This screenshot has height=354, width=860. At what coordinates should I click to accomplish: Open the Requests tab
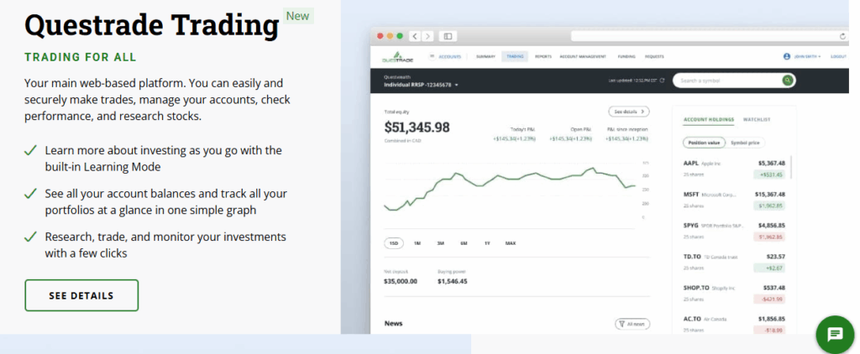click(x=654, y=56)
